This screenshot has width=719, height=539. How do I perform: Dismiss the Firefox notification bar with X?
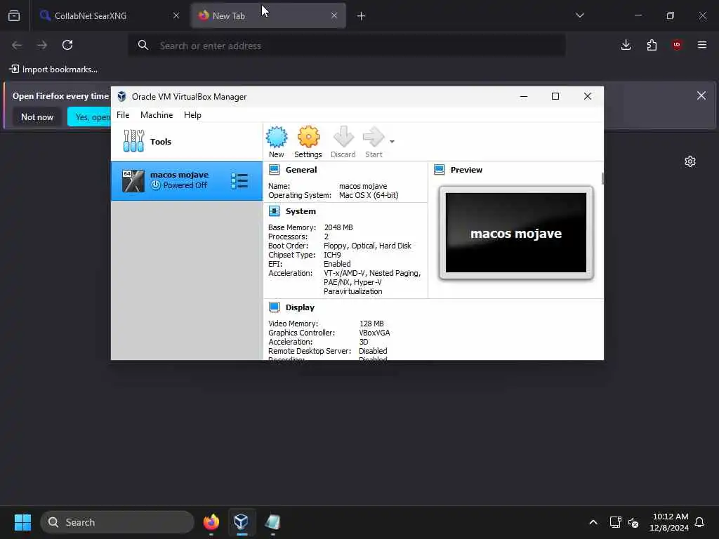pyautogui.click(x=701, y=95)
